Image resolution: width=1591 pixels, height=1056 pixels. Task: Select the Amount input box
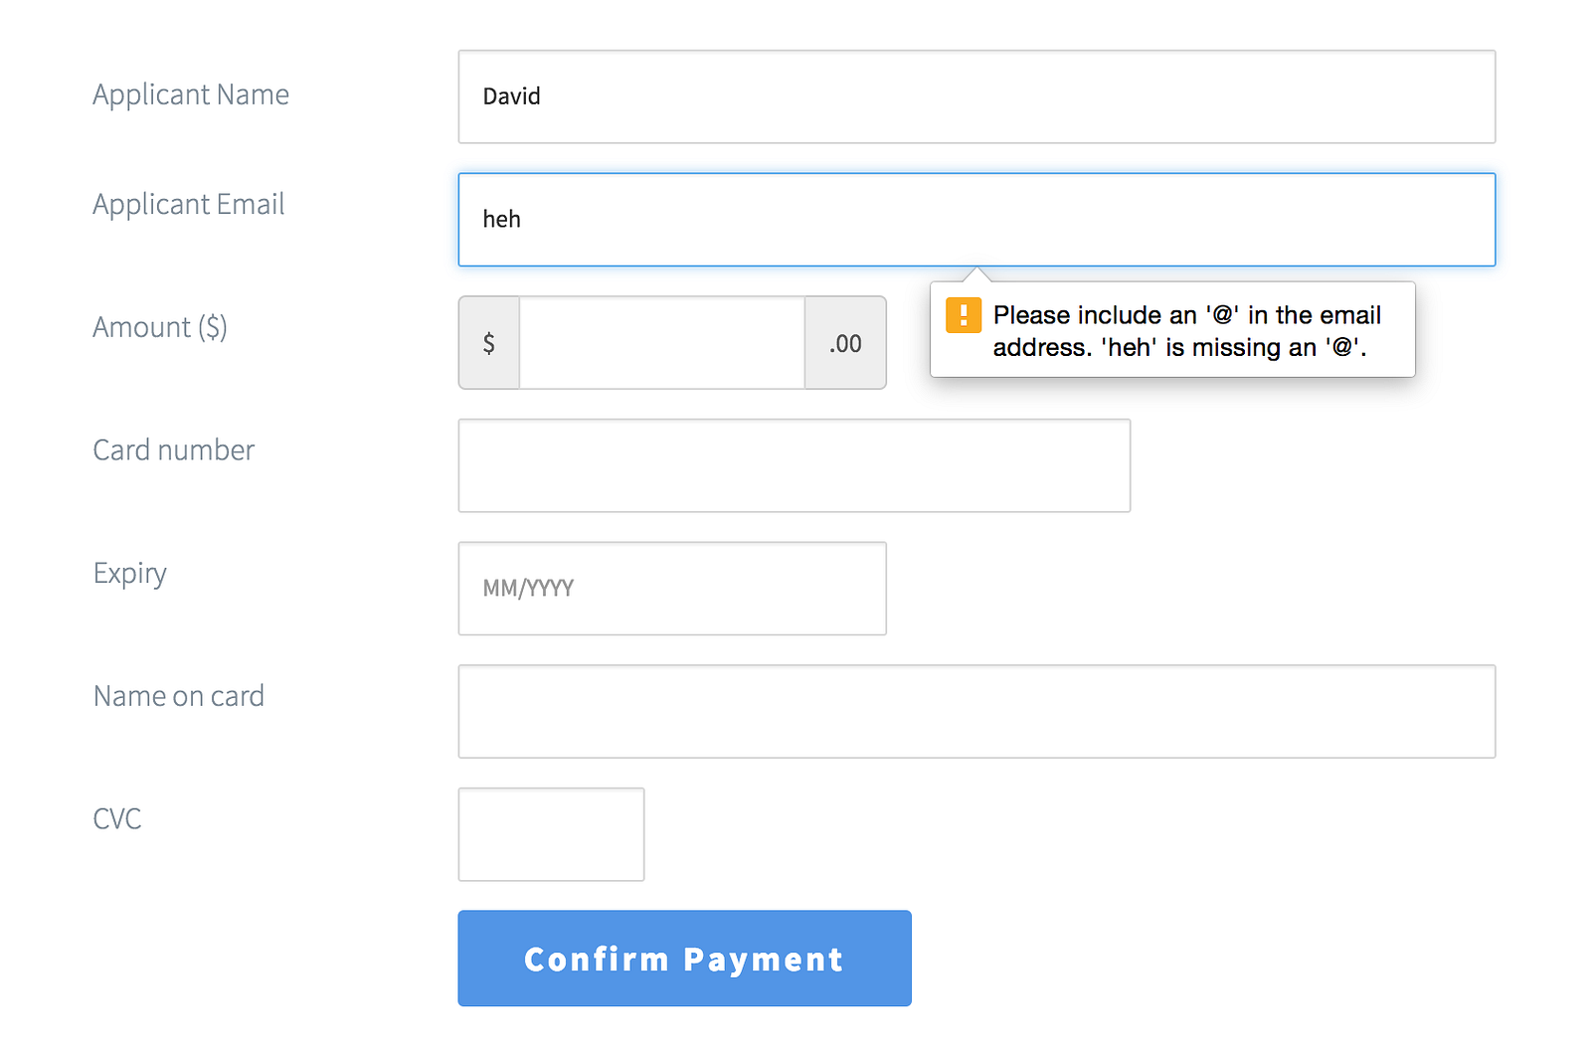[662, 343]
